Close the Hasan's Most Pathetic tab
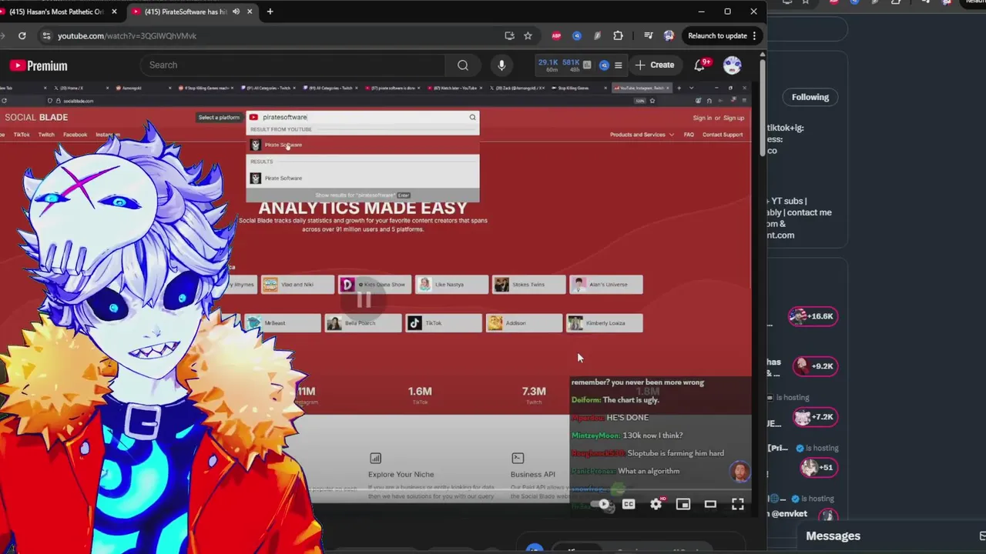The image size is (986, 554). pos(114,12)
